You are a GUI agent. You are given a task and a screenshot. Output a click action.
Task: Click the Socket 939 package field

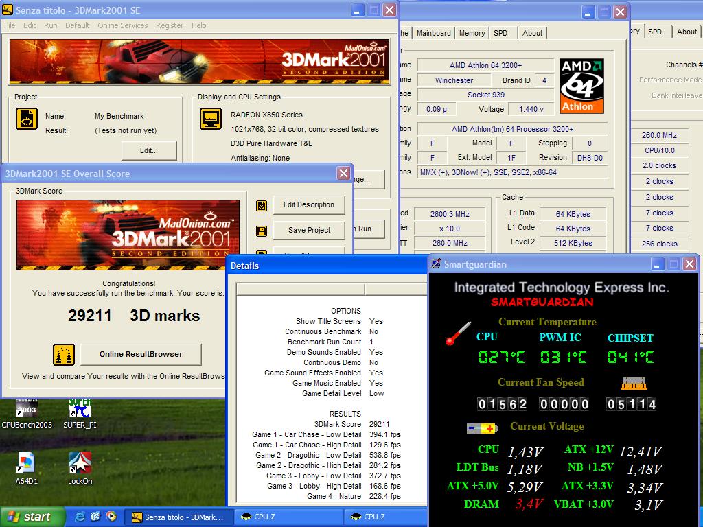485,95
